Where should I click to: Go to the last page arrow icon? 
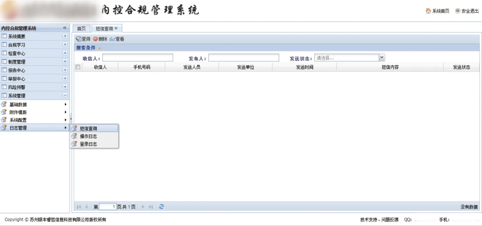[x=151, y=207]
